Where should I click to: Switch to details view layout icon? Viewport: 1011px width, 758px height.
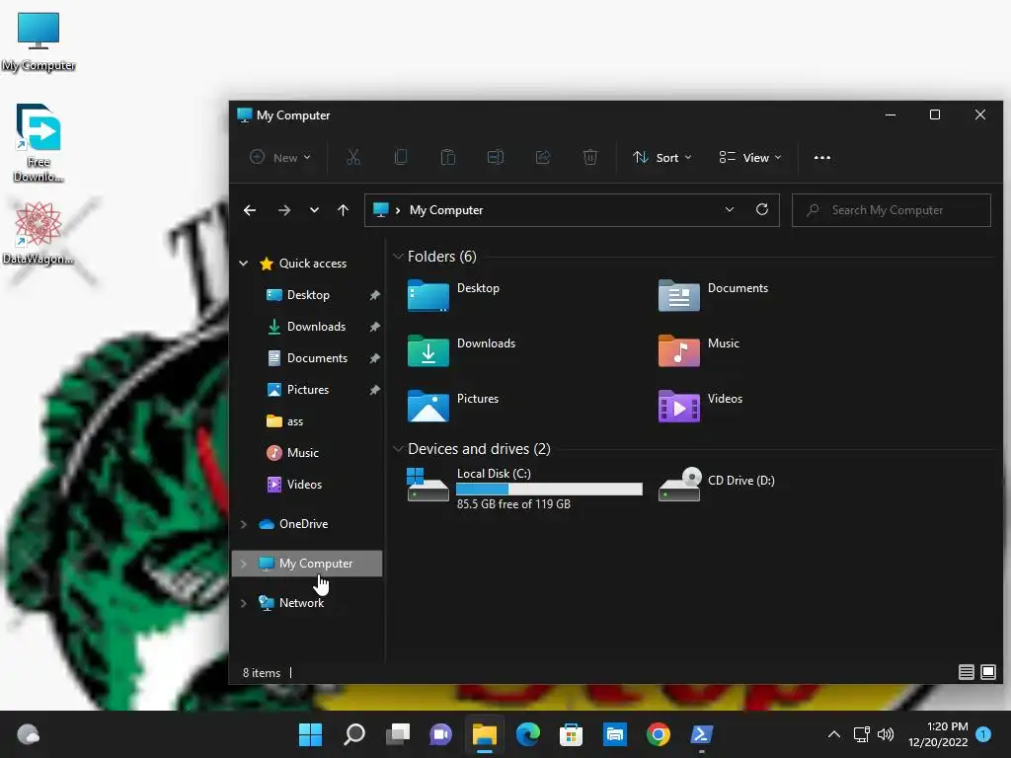pos(966,672)
